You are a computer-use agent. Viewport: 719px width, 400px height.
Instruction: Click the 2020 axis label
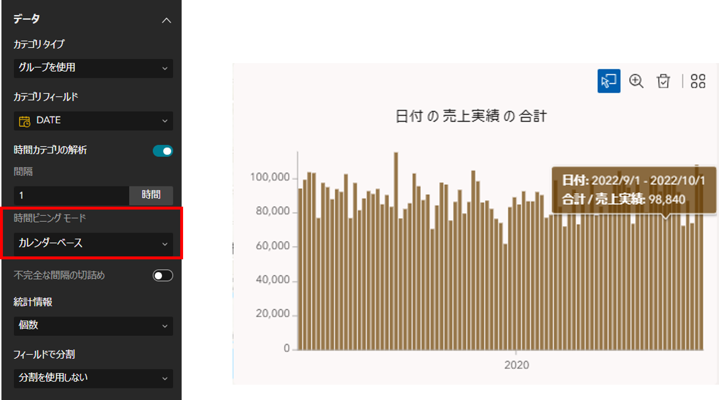[517, 365]
